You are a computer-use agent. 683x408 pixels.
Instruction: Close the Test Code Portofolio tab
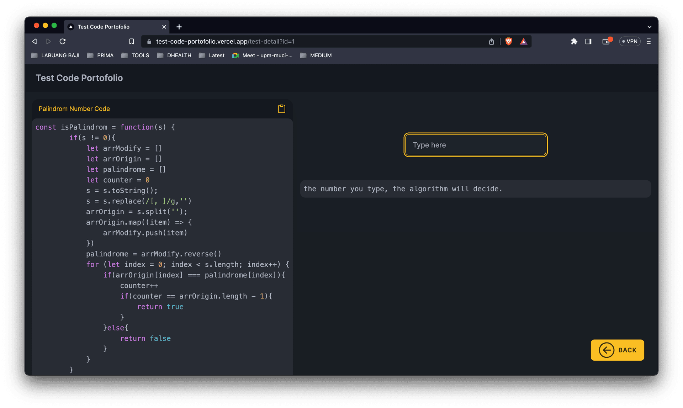tap(164, 27)
